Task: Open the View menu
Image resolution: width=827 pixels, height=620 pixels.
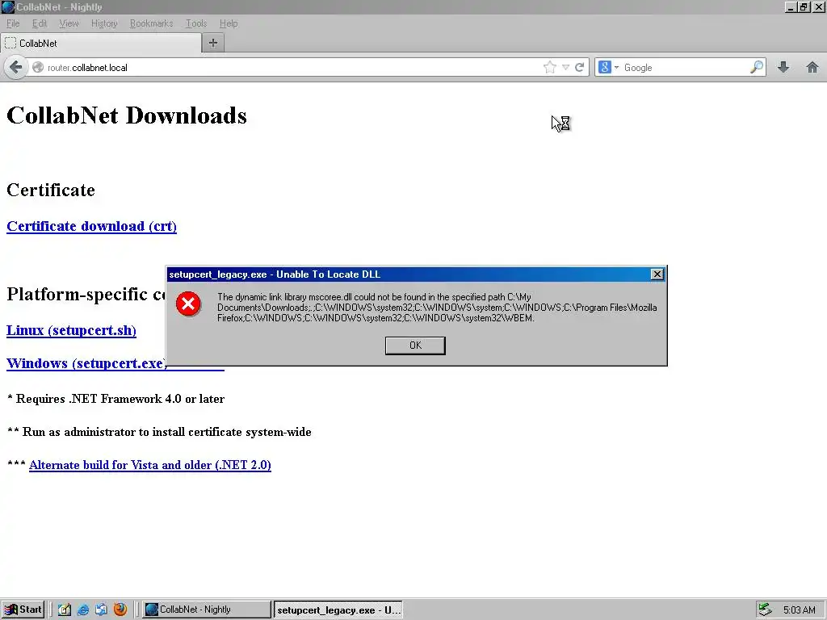Action: tap(69, 23)
